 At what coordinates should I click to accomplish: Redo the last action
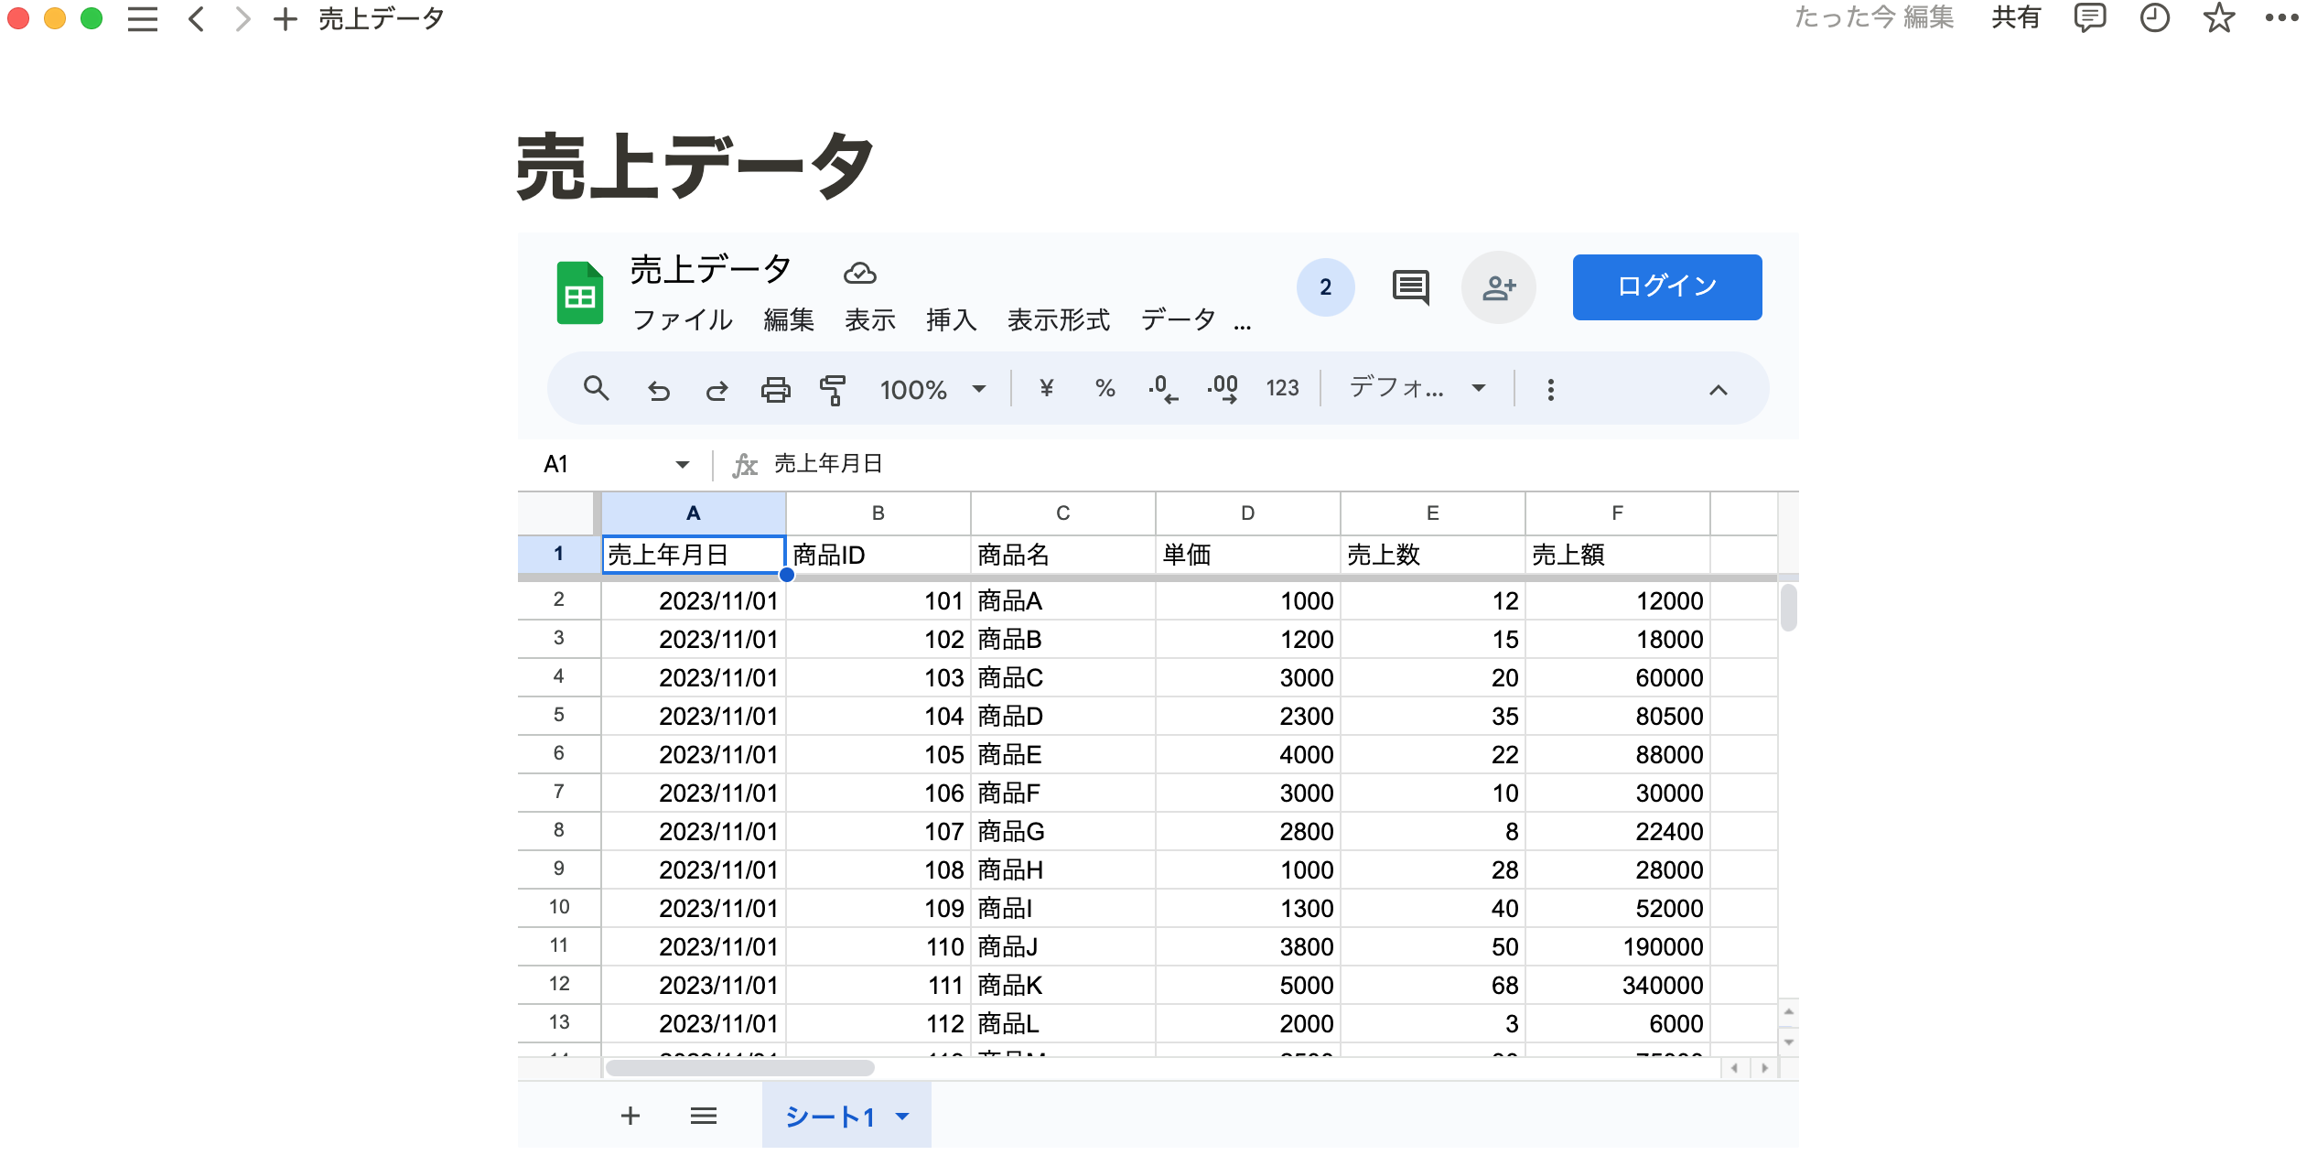[717, 390]
